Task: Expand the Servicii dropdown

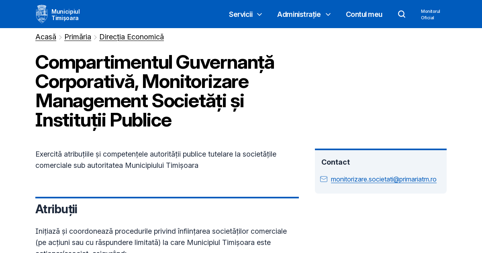Action: point(240,14)
